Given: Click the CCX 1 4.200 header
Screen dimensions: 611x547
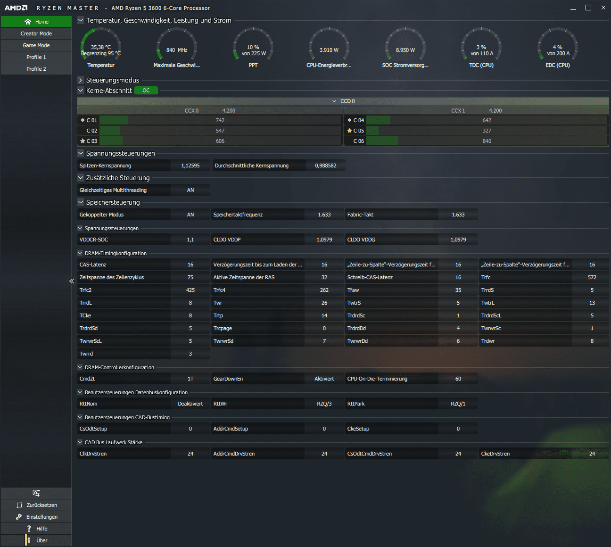Looking at the screenshot, I should [477, 111].
